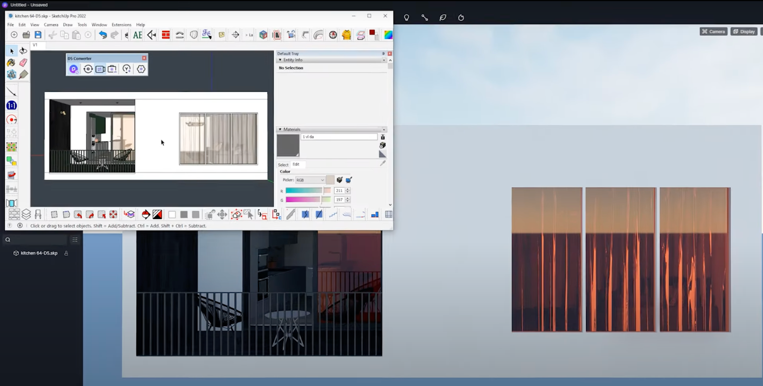The width and height of the screenshot is (763, 386).
Task: Undo the last action
Action: point(103,35)
